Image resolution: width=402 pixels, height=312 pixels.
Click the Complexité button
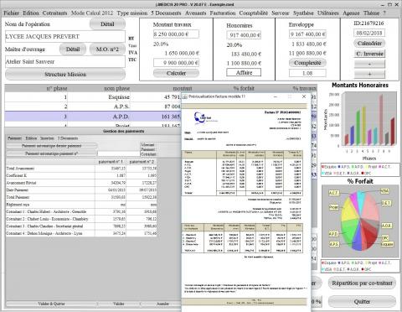coord(307,63)
